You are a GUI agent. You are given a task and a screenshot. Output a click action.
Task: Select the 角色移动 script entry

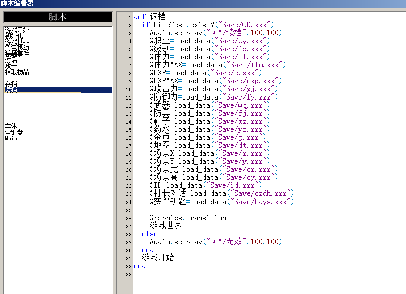17,48
